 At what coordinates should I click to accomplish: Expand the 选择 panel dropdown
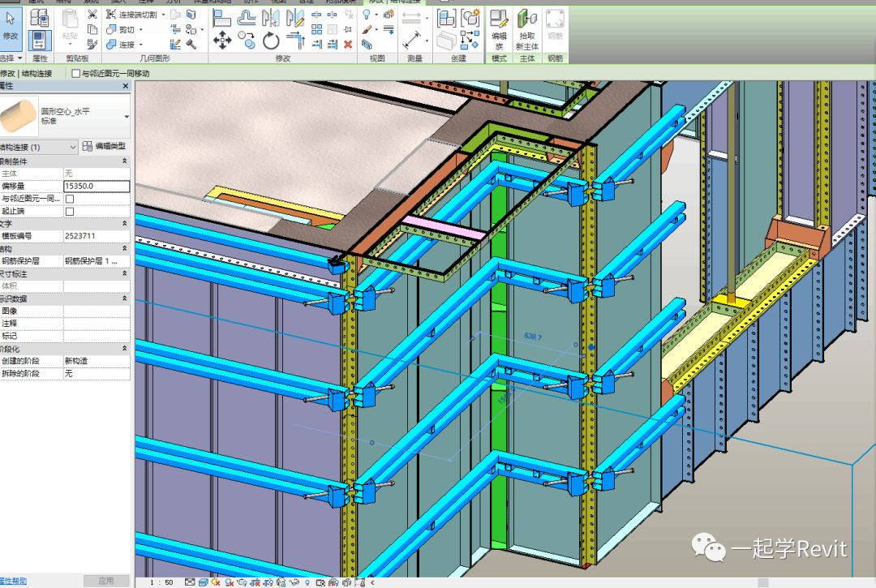point(11,58)
